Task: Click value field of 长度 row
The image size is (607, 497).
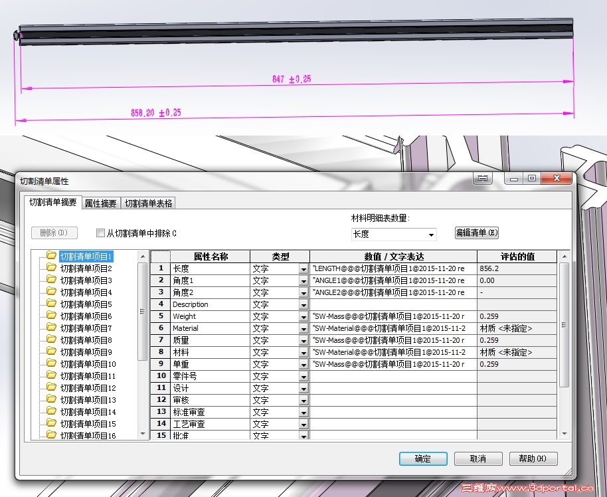Action: (393, 268)
